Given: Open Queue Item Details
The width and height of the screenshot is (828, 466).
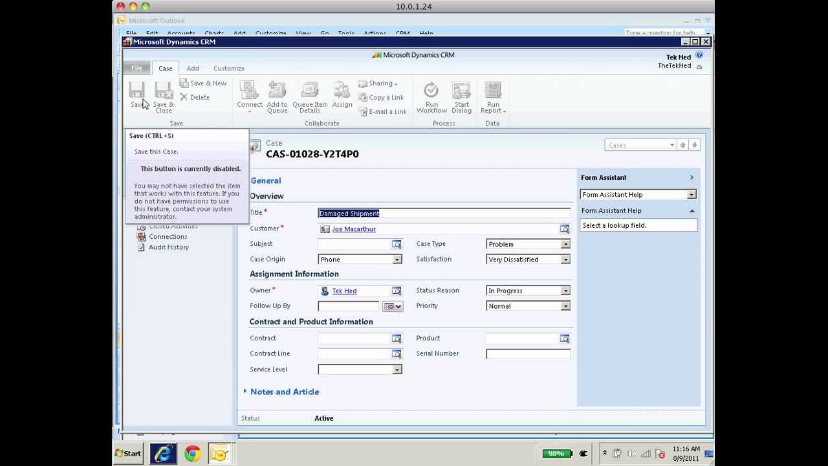Looking at the screenshot, I should (x=310, y=98).
